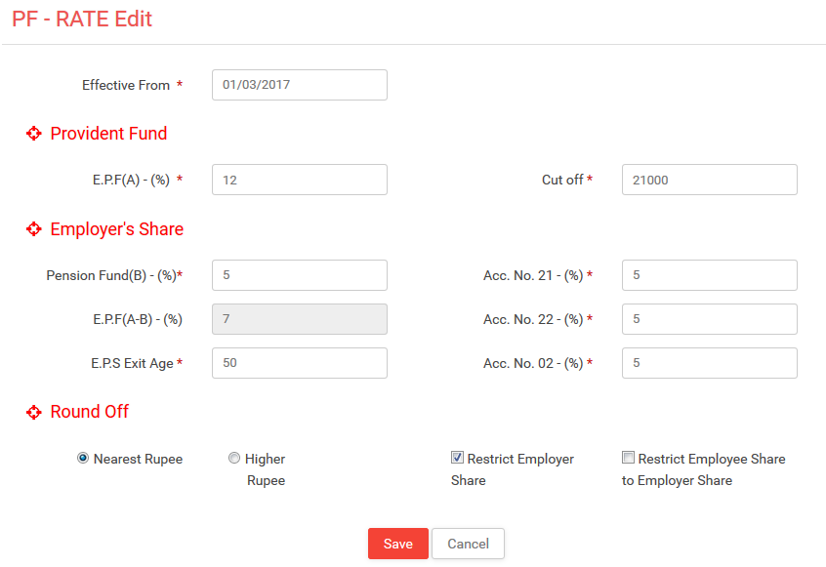Save the PF rate changes
The width and height of the screenshot is (826, 567).
coord(398,544)
